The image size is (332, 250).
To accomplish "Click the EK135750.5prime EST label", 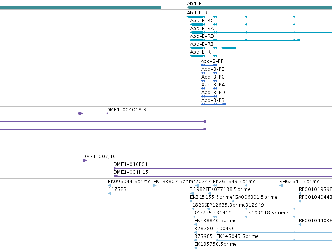I will (x=215, y=244).
